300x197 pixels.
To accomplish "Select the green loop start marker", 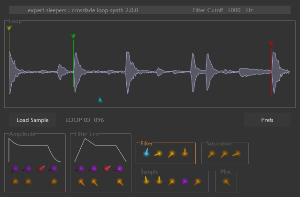I will pos(73,36).
